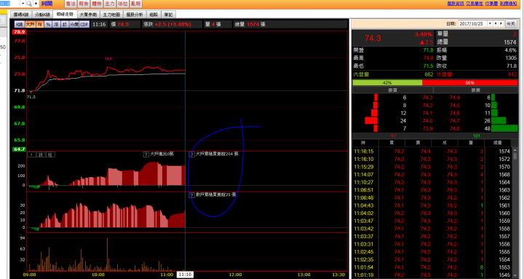524x279 pixels.
Task: Go to next day with right arrow
Action: coord(501,24)
